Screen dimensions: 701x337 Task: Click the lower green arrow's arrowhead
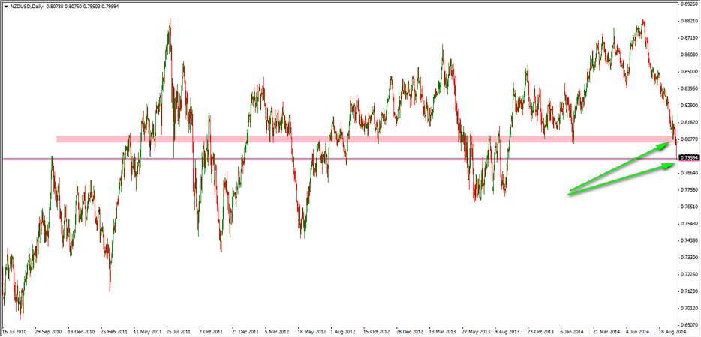pyautogui.click(x=669, y=167)
